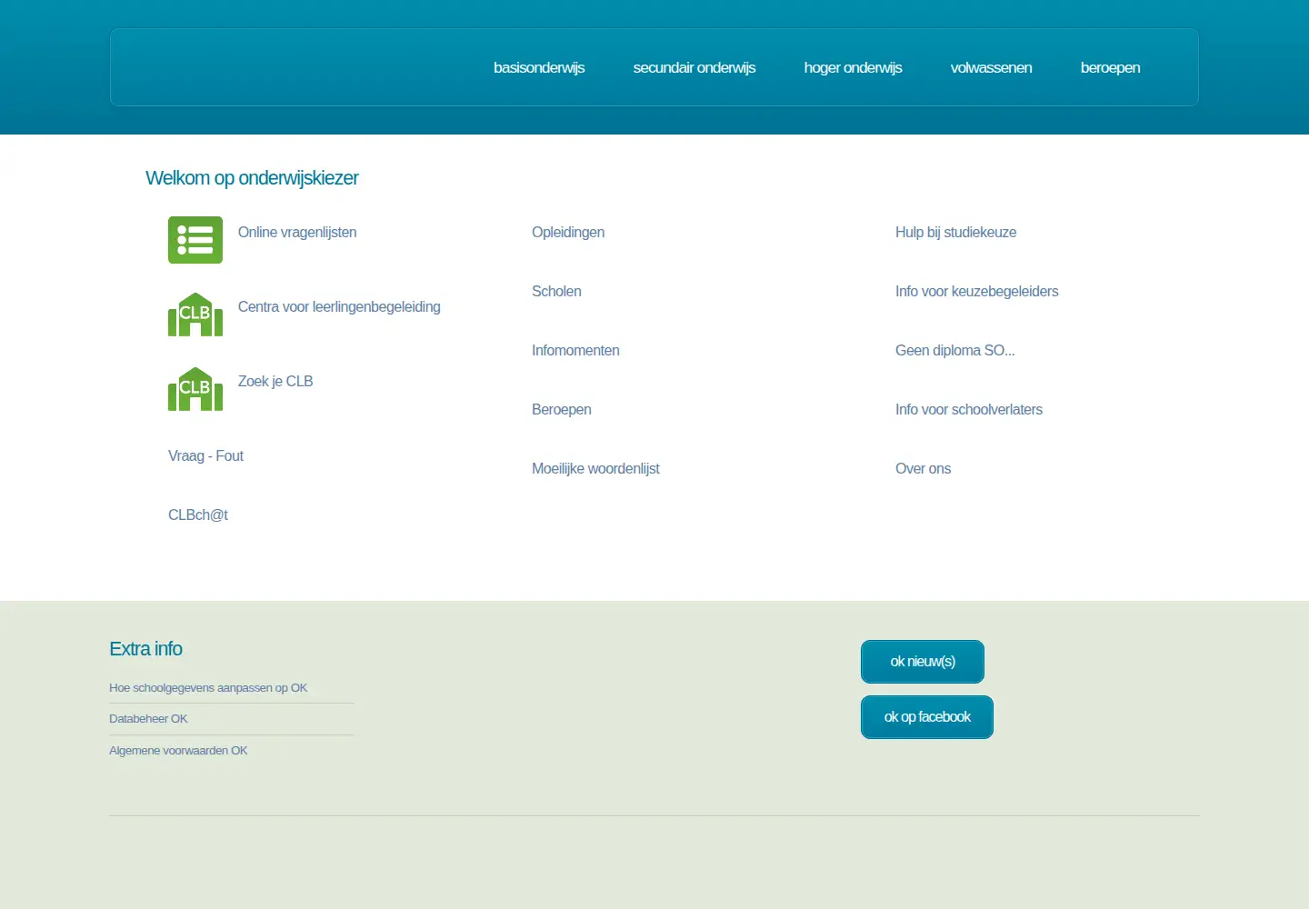Open beroepen in the top navigation bar
This screenshot has height=909, width=1309.
click(x=1110, y=67)
